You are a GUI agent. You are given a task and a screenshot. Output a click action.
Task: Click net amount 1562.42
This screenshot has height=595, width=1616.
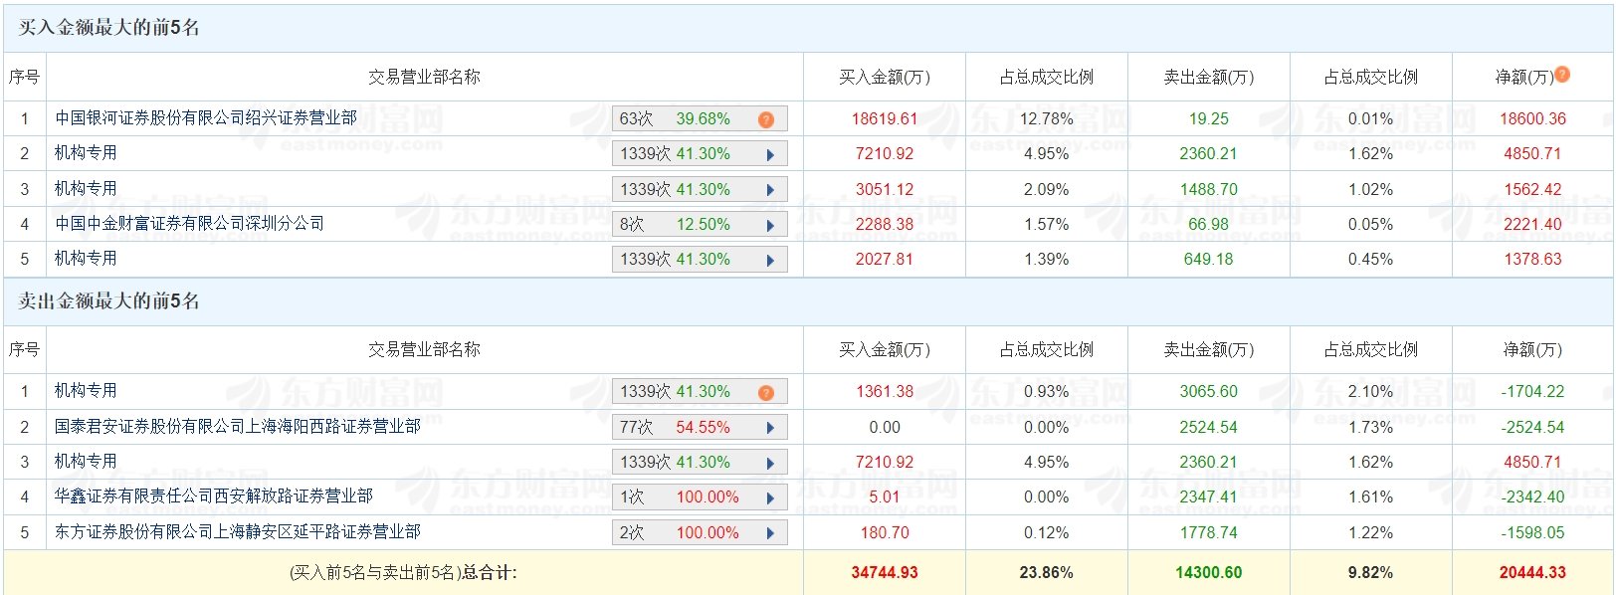coord(1532,189)
